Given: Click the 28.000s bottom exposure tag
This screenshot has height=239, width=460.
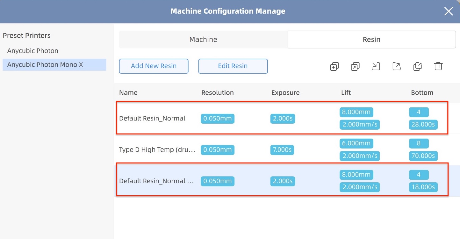Looking at the screenshot, I should tap(423, 124).
